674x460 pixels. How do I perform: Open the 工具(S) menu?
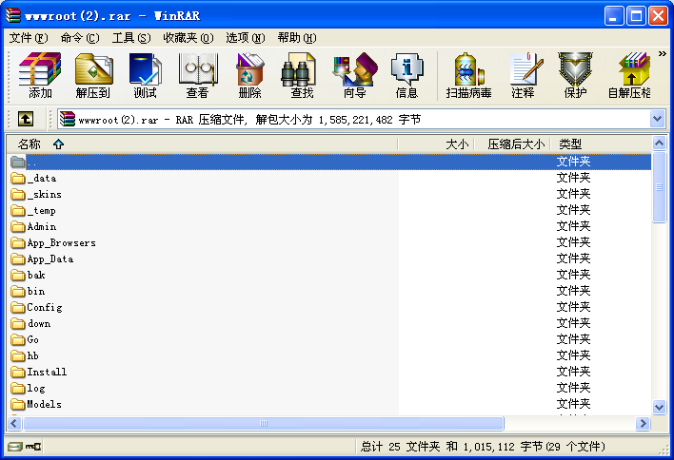[131, 38]
